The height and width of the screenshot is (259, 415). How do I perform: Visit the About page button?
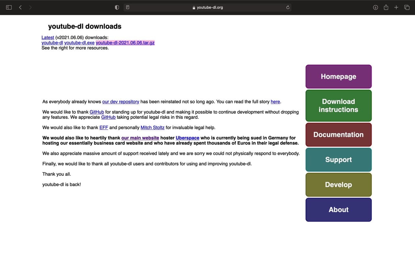pos(338,209)
